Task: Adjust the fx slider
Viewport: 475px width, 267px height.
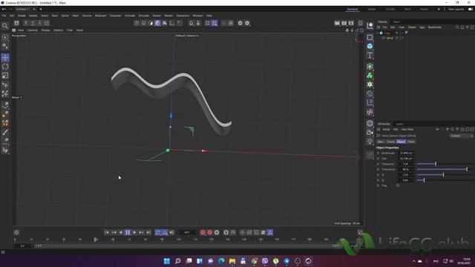Action: 445,175
